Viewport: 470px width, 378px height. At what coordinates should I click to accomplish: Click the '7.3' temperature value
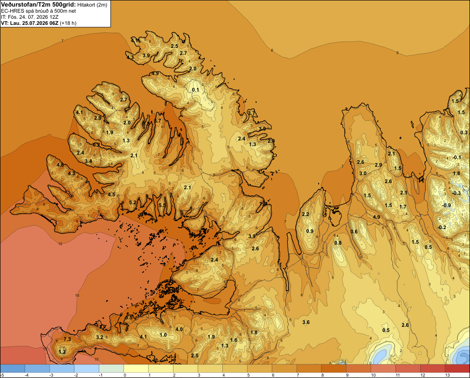[x=67, y=339]
